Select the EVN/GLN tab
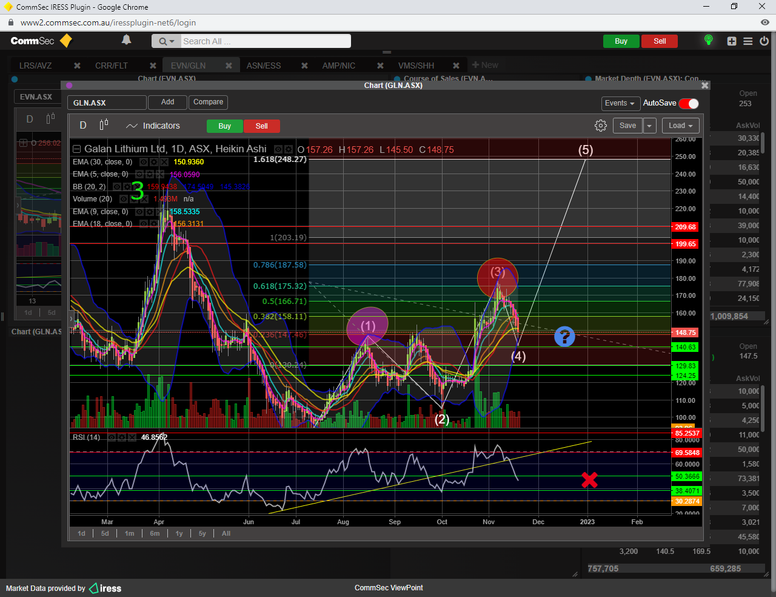Viewport: 776px width, 597px height. click(x=188, y=66)
